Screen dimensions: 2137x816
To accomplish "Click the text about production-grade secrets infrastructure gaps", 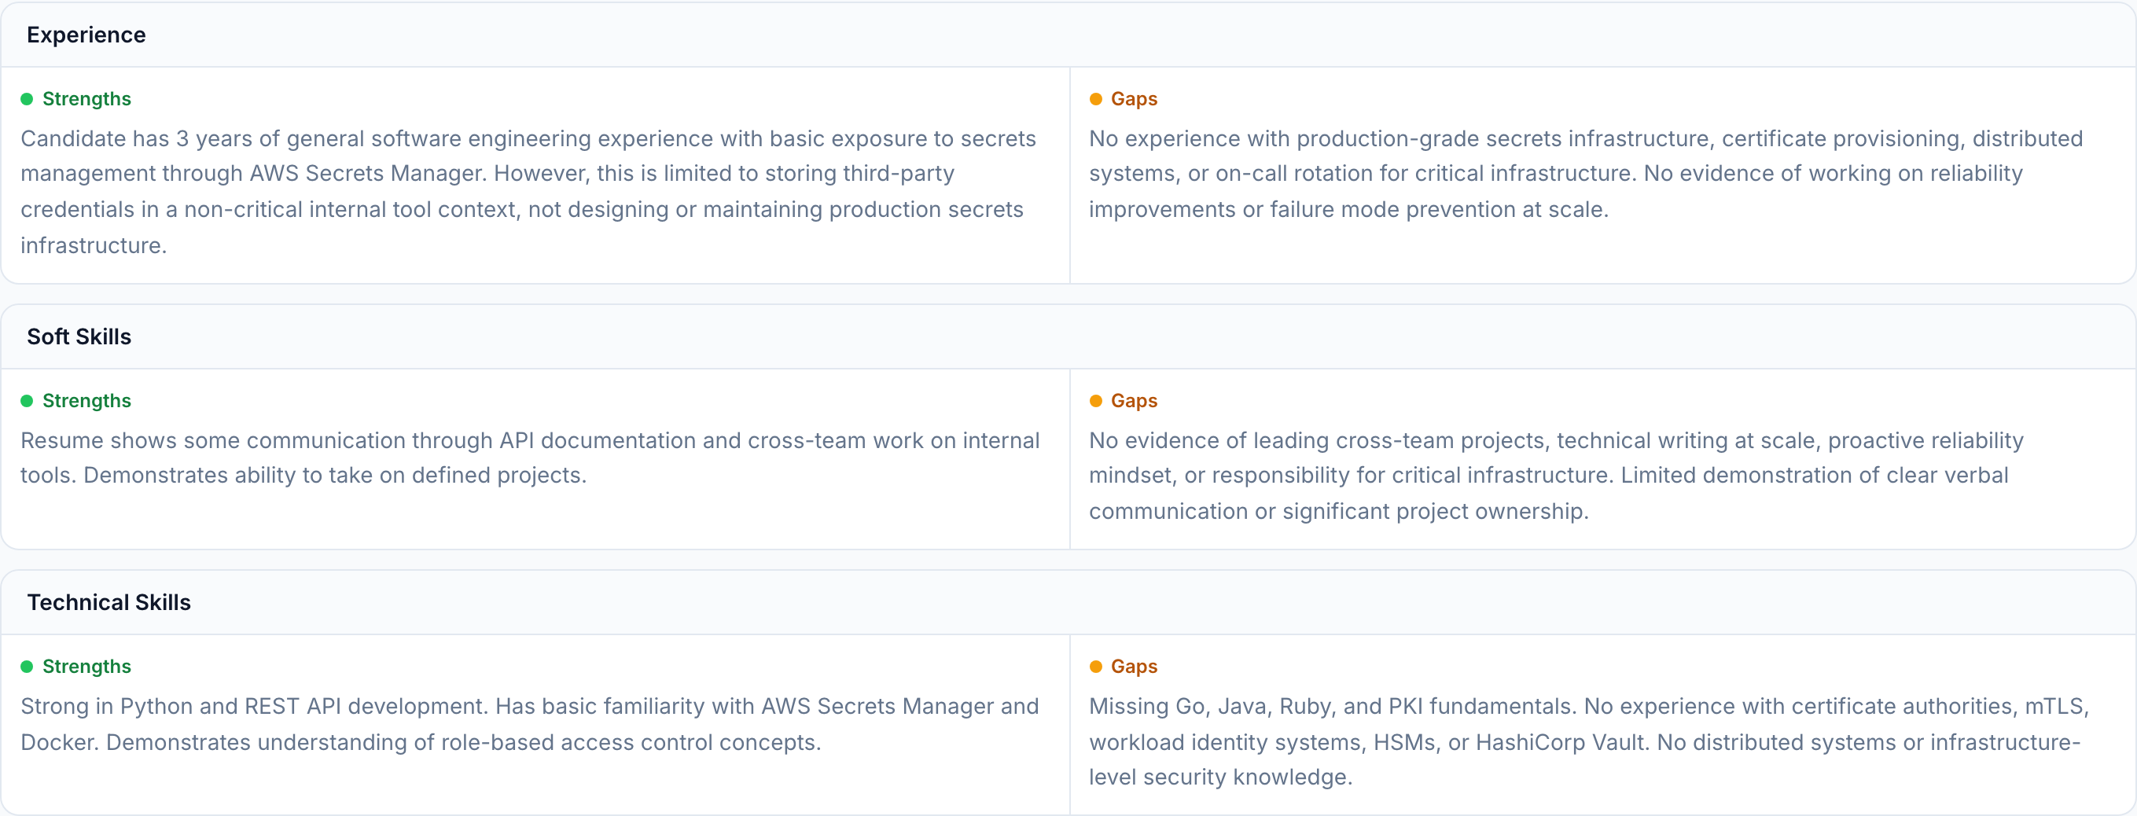I will click(1584, 173).
